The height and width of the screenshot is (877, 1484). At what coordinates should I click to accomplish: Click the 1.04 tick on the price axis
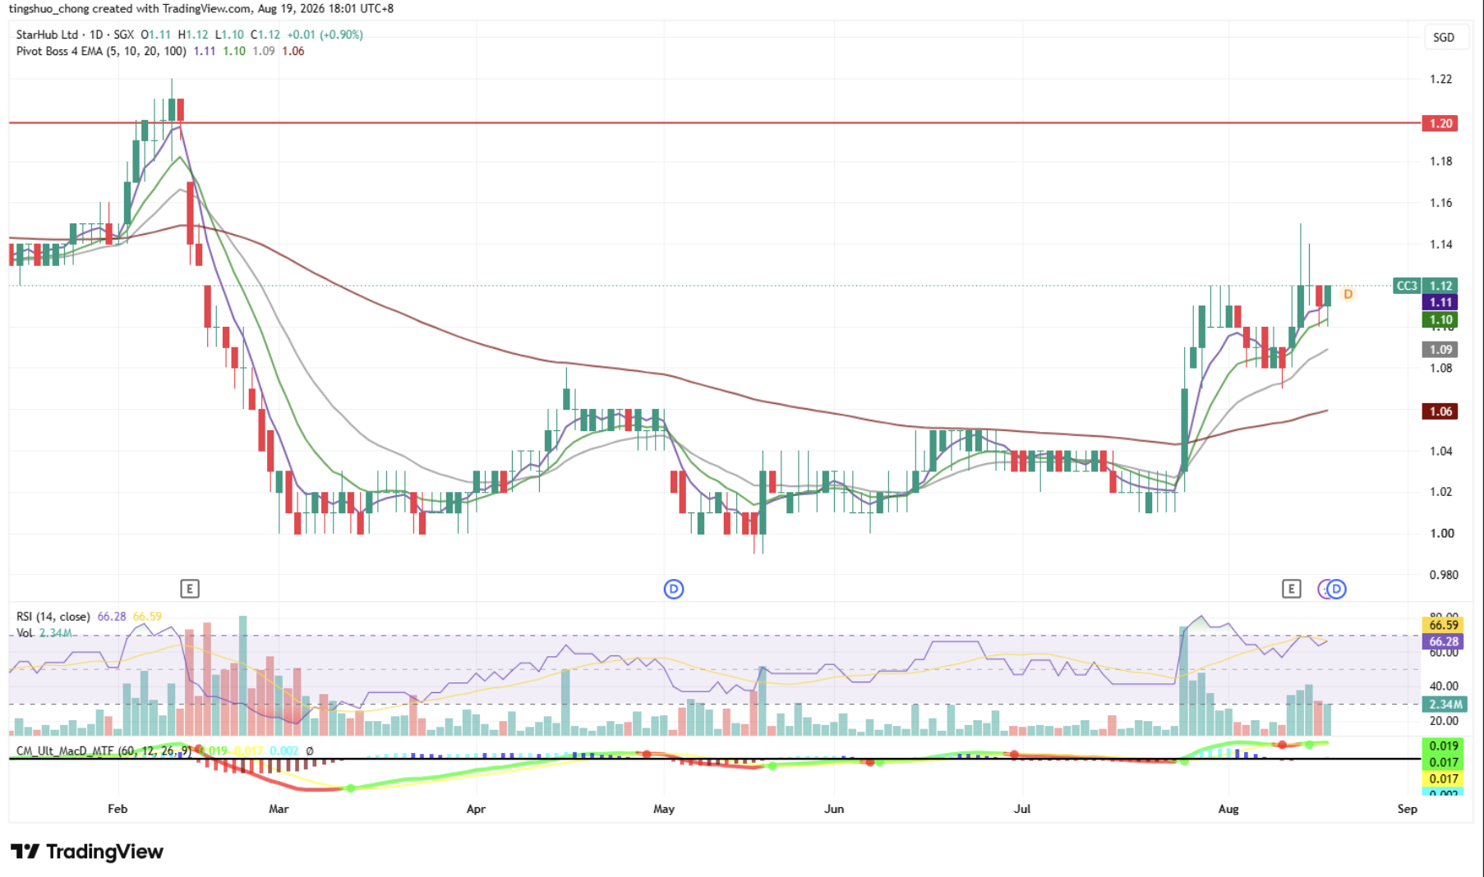click(1440, 451)
